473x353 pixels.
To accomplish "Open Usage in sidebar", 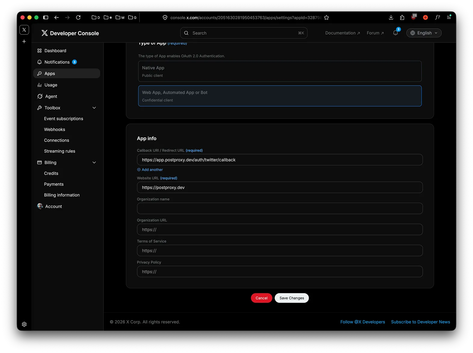I will (x=66, y=85).
